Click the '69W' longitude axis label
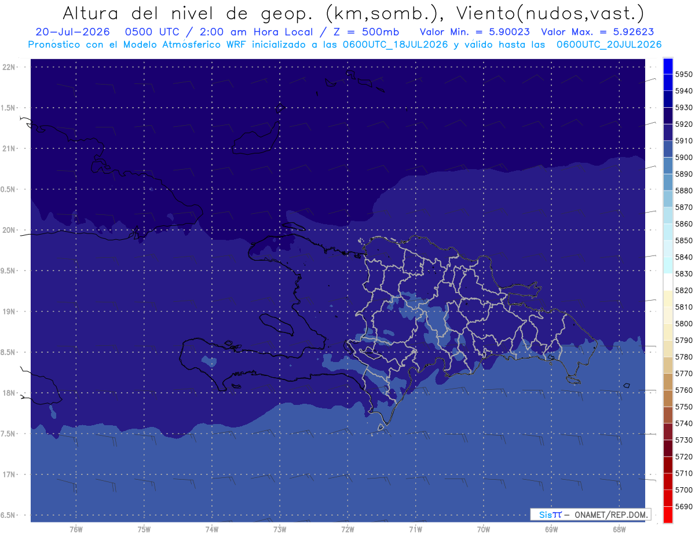 551,529
